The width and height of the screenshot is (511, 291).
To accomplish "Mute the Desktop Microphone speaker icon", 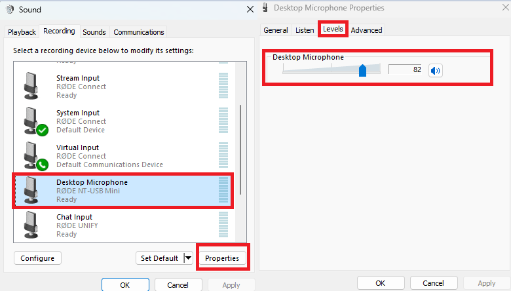I will point(436,70).
